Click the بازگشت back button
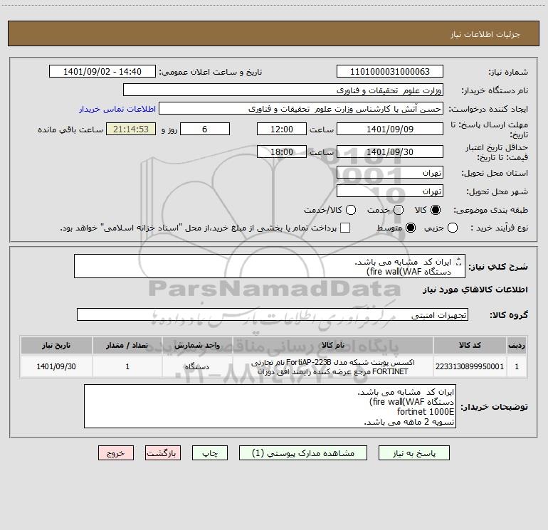Screen dimensions: 548x530 click(163, 453)
